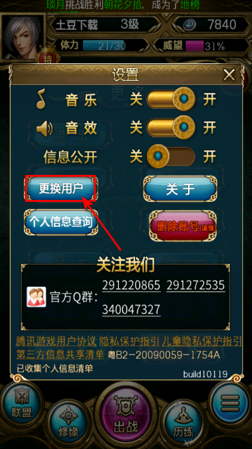Open the 腾讯游戏用户协议 link

56,341
